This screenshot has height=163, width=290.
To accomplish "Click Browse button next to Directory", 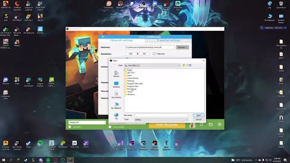I will tap(182, 47).
